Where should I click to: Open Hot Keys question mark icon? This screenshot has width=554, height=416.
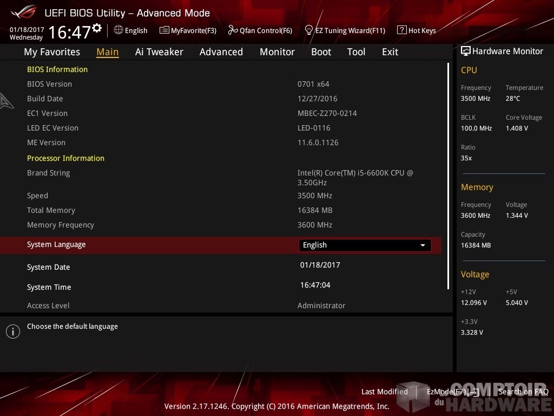pyautogui.click(x=401, y=30)
